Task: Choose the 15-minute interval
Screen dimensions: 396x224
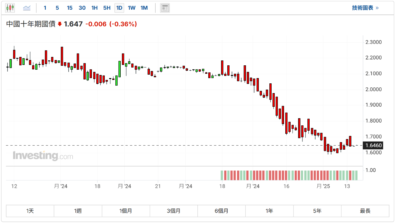Action: pyautogui.click(x=70, y=8)
